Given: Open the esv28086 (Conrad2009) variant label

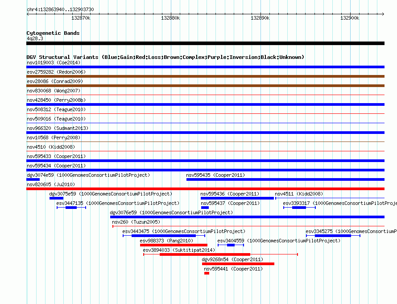Looking at the screenshot, I should tap(55, 81).
